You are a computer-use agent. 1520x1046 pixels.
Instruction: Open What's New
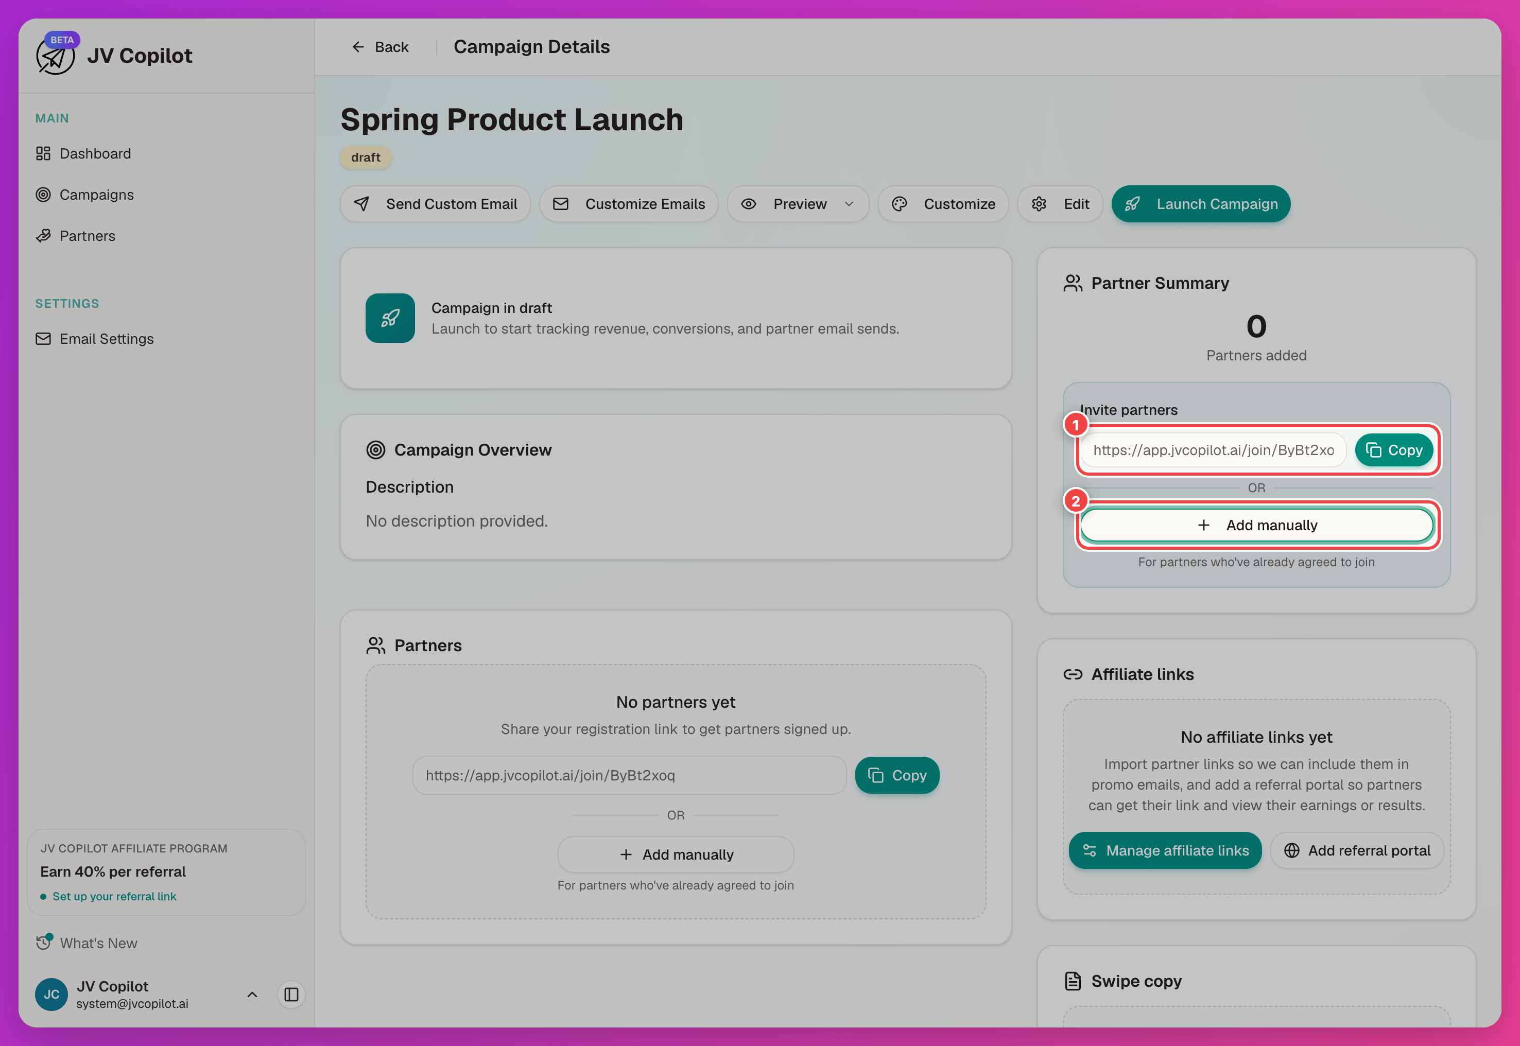tap(87, 943)
